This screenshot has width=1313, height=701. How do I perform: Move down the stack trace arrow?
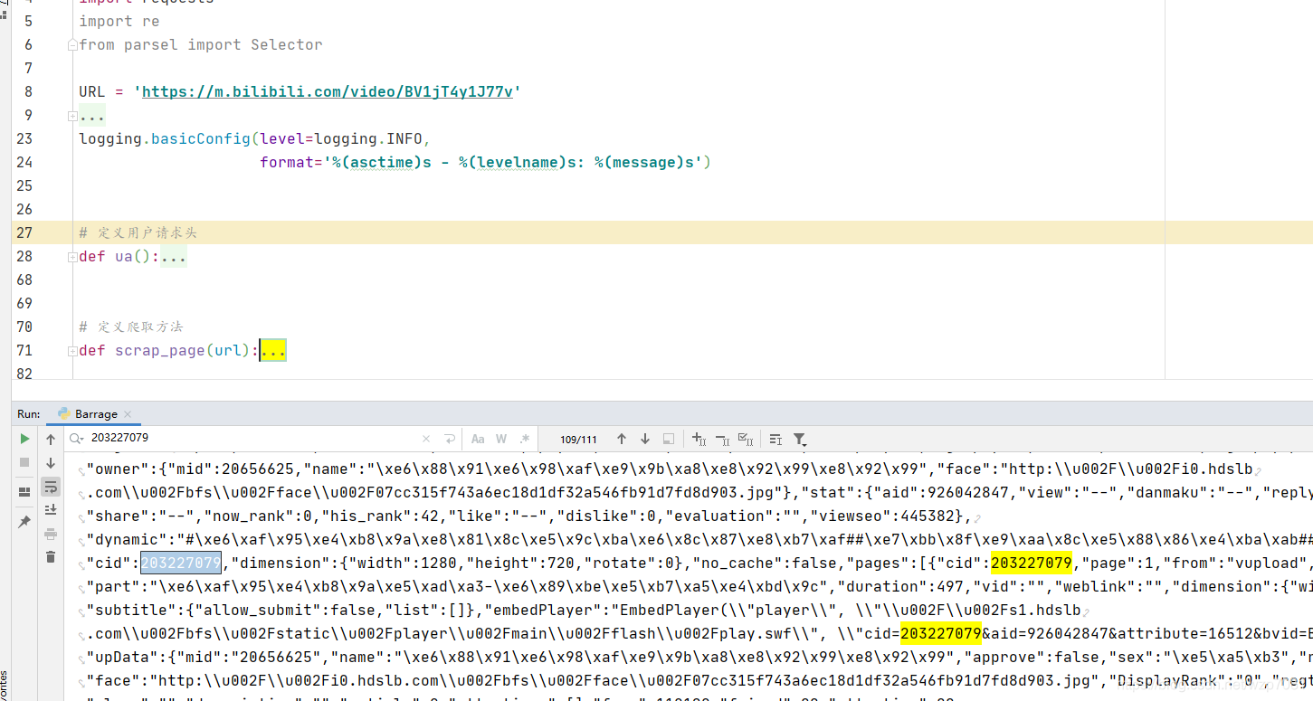pyautogui.click(x=51, y=462)
